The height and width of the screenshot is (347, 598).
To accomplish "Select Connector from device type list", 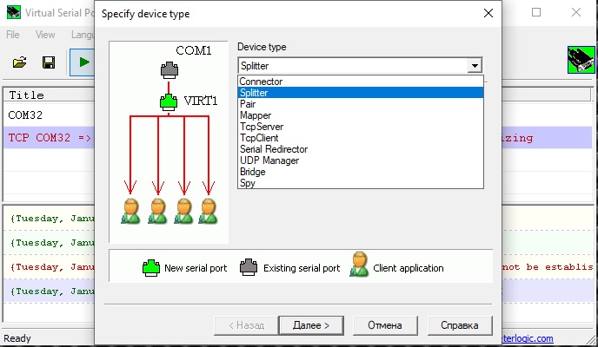I will point(260,82).
